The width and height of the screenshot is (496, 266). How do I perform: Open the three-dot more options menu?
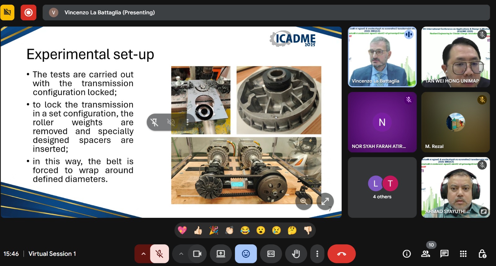(x=317, y=254)
